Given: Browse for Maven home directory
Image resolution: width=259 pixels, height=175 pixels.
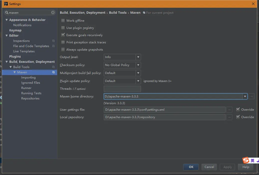Looking at the screenshot, I should (x=252, y=96).
